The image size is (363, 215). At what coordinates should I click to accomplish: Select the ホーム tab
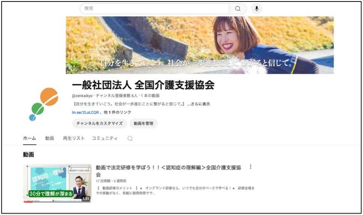click(x=29, y=138)
